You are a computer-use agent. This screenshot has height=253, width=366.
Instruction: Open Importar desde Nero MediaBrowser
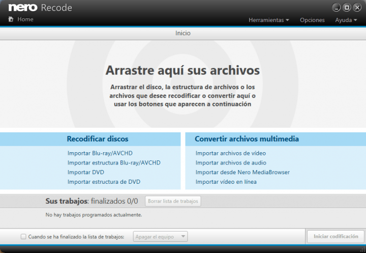click(242, 173)
